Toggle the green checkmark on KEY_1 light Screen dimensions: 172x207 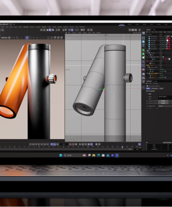[163, 69]
